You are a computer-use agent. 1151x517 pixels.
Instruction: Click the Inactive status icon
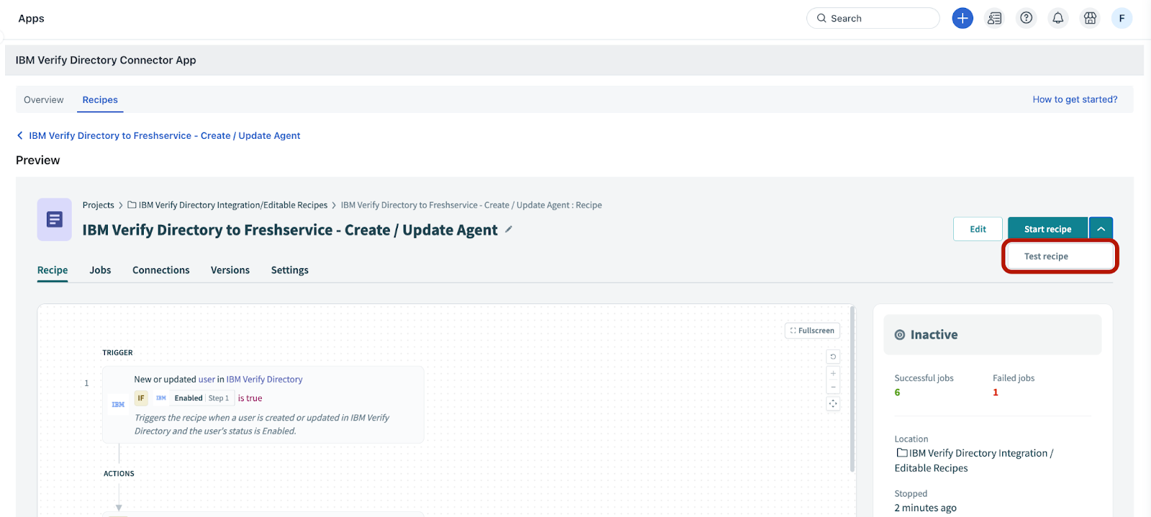point(899,334)
